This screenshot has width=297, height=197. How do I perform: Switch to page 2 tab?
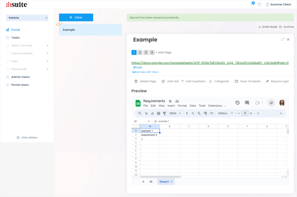(x=140, y=53)
